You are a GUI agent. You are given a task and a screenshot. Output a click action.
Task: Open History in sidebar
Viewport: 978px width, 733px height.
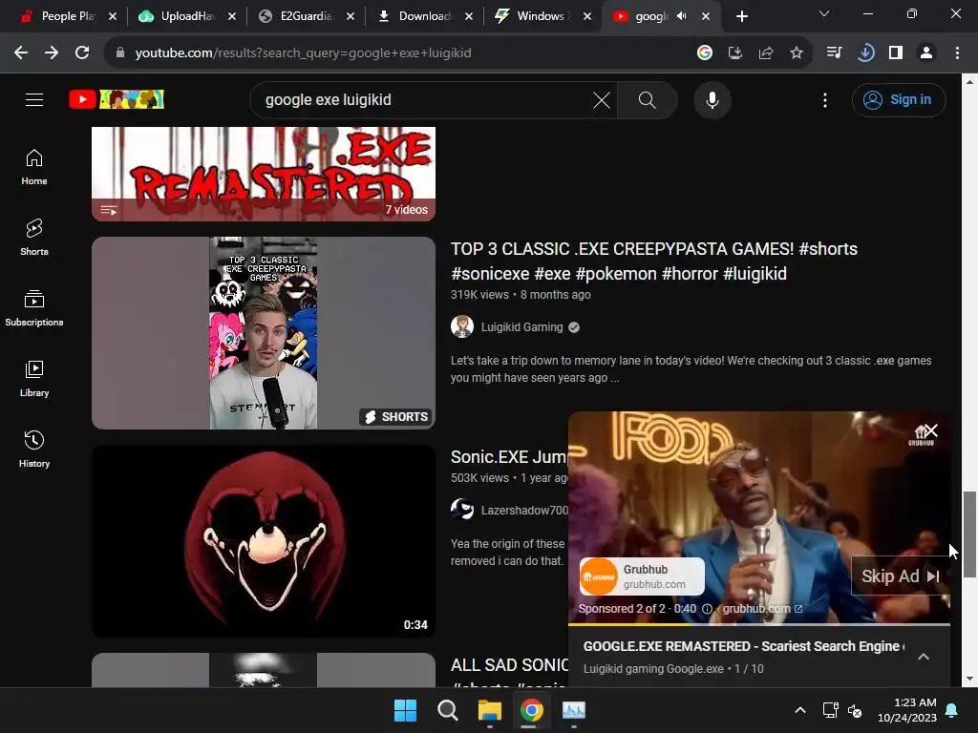(34, 449)
